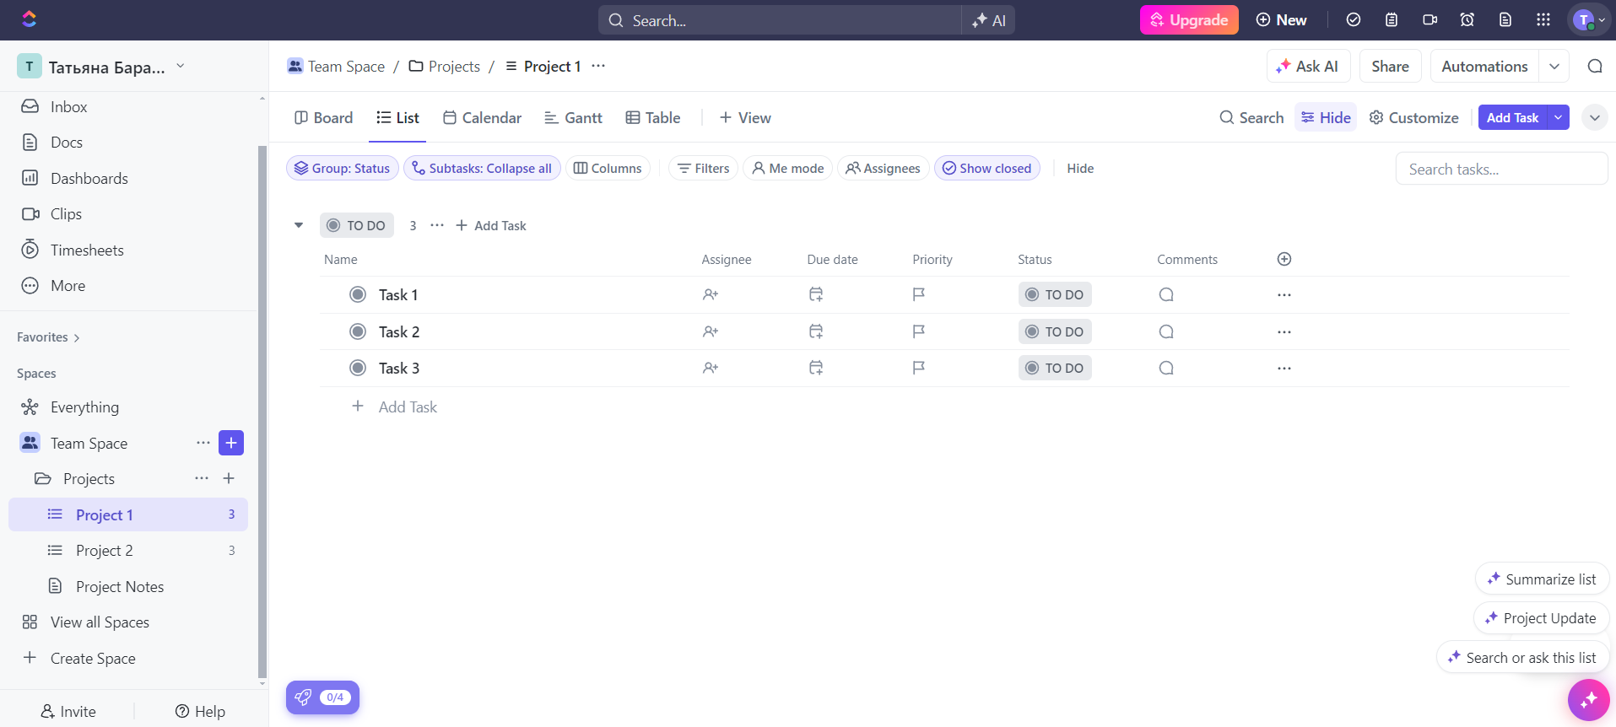Switch to the Gantt view tab
Image resolution: width=1616 pixels, height=727 pixels.
574,118
